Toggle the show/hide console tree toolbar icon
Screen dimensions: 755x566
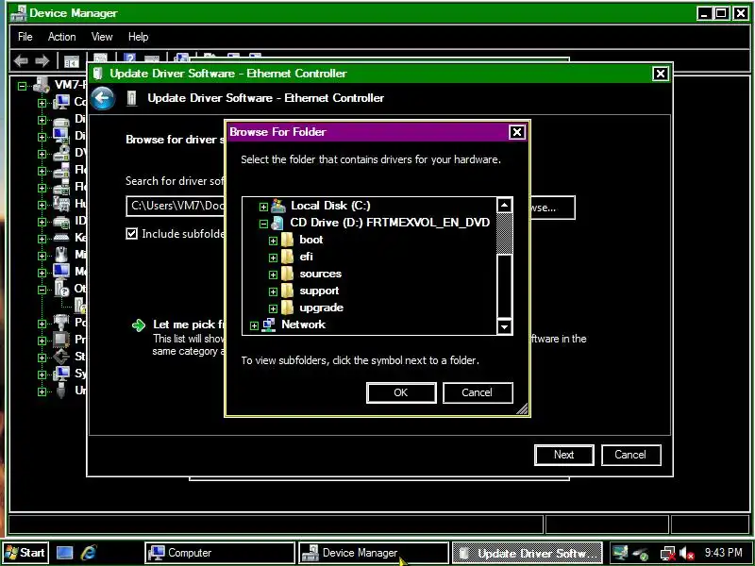[x=72, y=61]
